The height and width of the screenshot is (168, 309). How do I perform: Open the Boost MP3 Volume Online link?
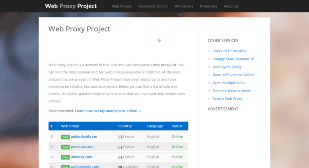point(233,75)
